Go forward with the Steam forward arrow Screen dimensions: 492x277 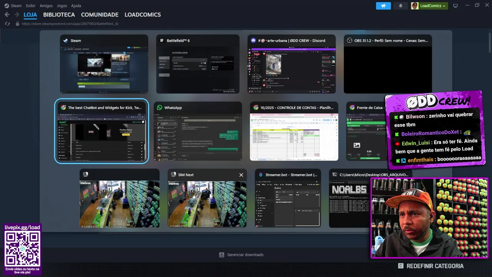17,15
